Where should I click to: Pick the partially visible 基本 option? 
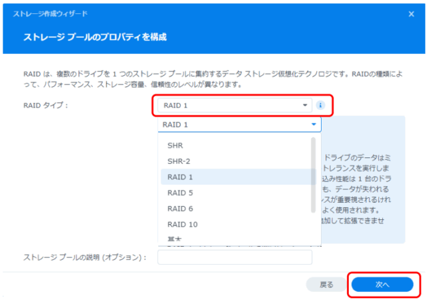click(176, 239)
